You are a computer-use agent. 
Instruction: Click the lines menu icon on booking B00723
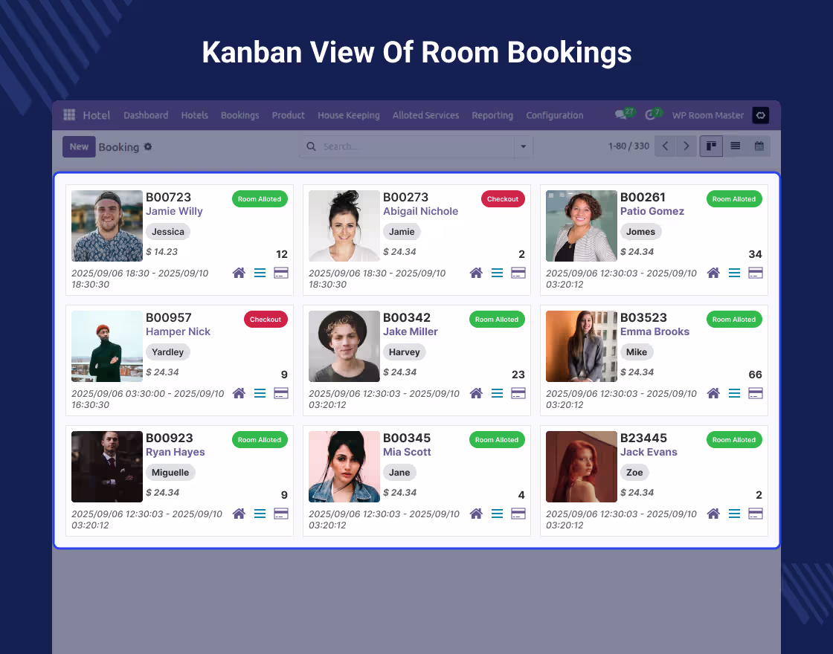[260, 273]
